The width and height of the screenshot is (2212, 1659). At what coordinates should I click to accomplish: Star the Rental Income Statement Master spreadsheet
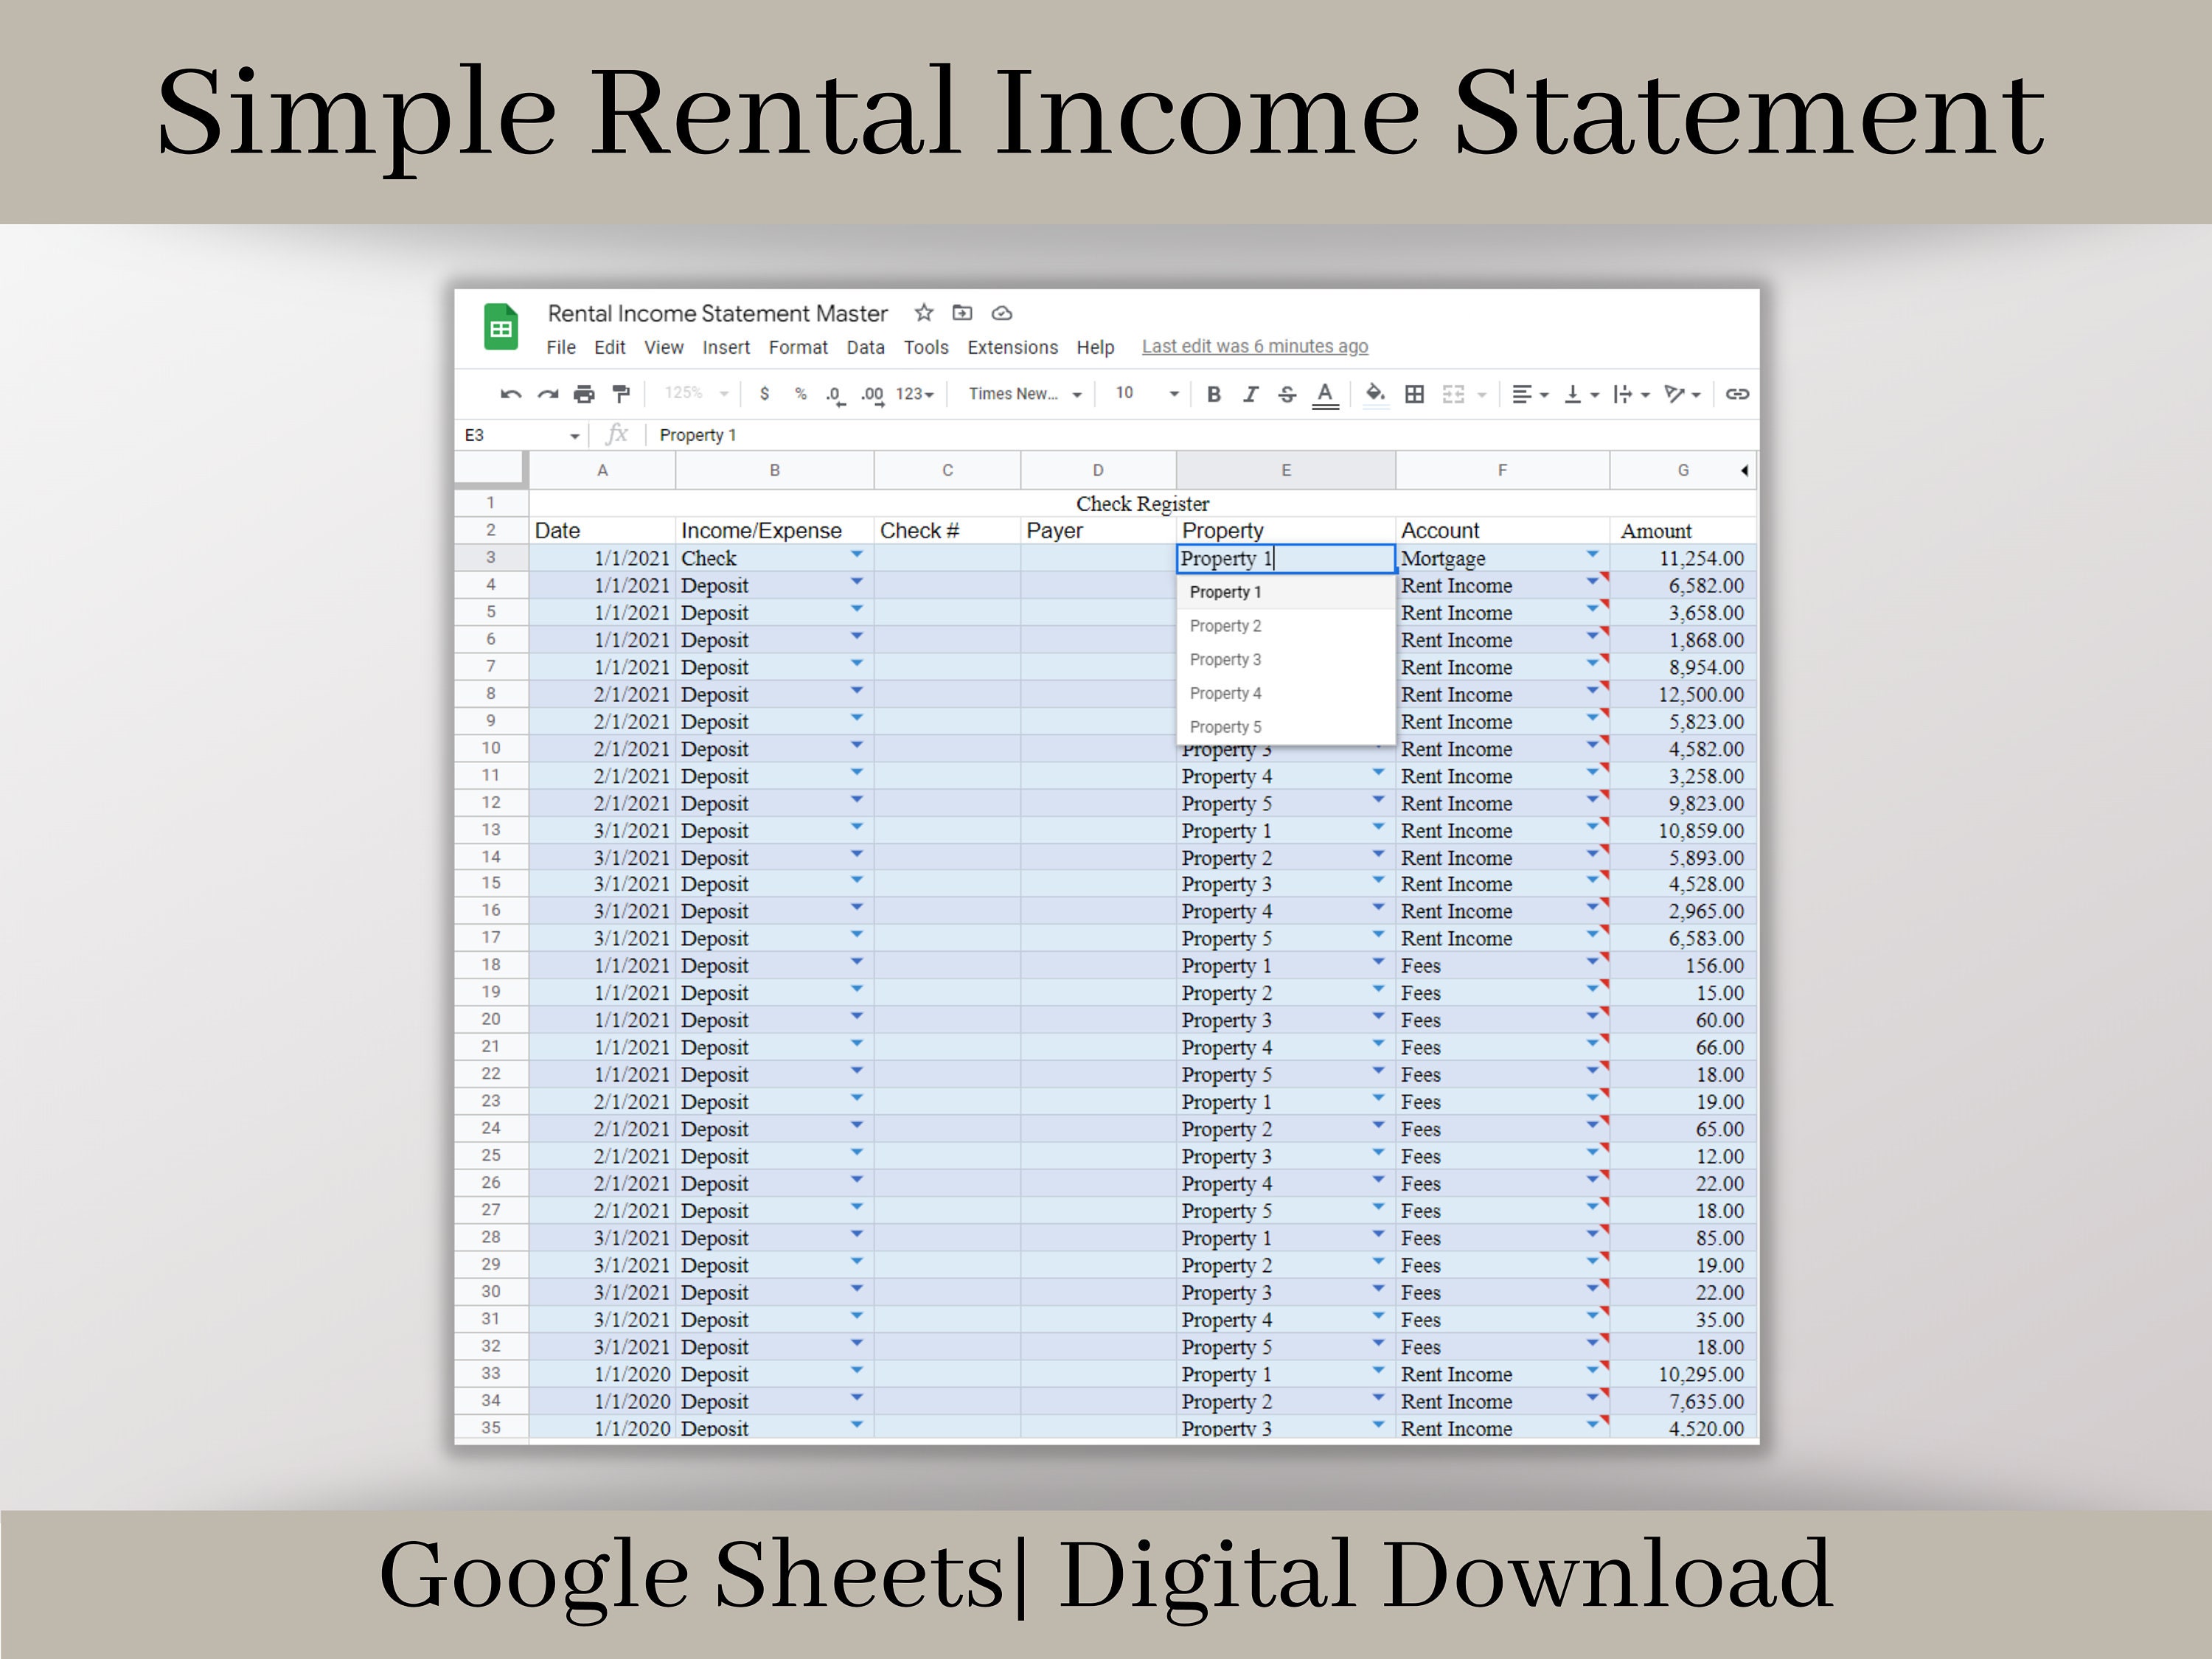click(924, 313)
